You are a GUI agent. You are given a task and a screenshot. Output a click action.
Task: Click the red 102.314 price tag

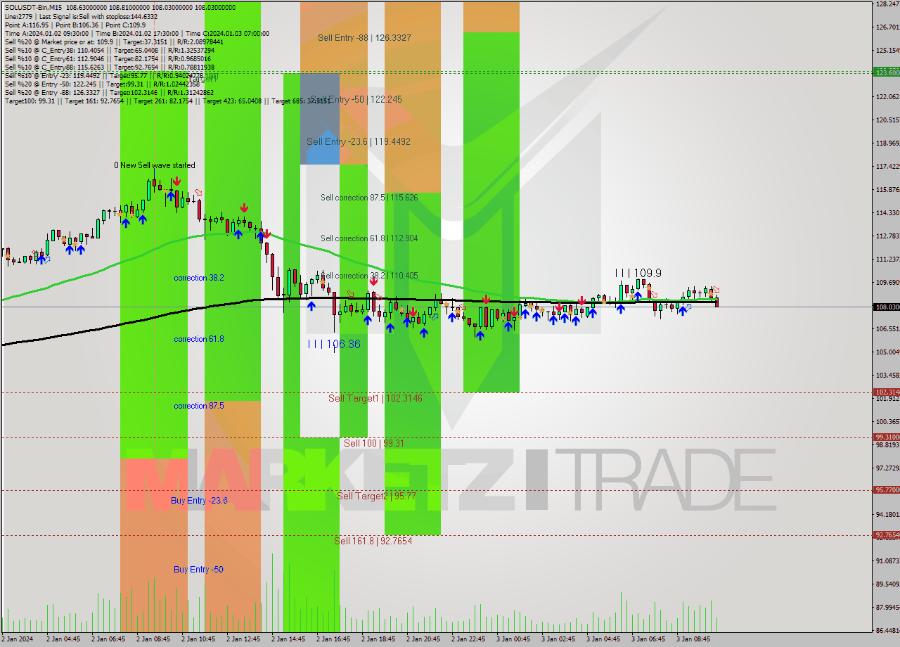tap(887, 392)
